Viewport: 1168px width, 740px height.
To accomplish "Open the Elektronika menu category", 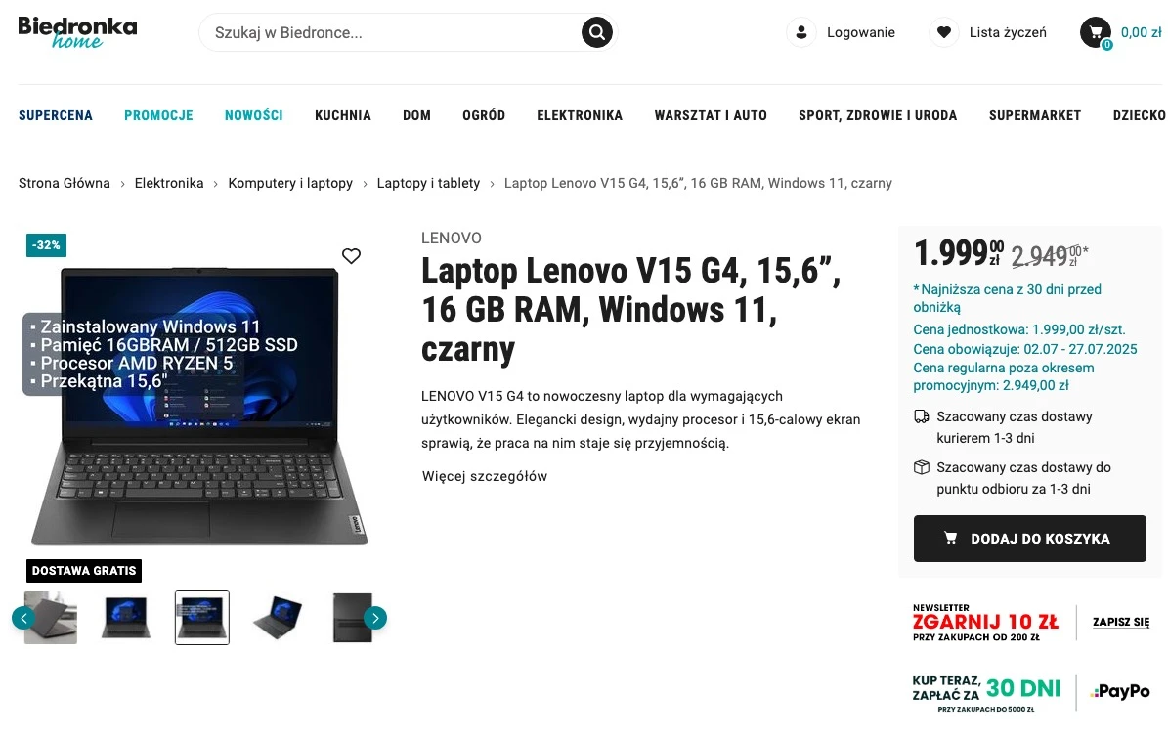I will click(x=580, y=115).
